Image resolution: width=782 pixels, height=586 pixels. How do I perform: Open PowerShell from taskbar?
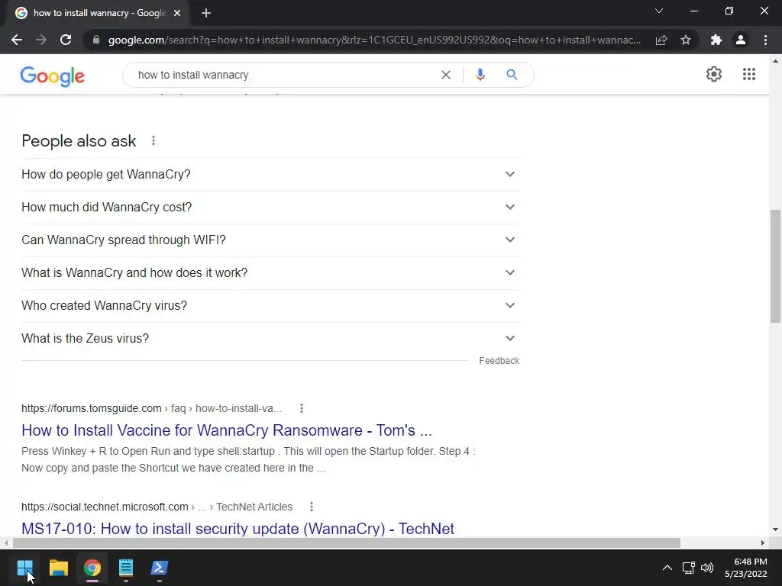[160, 568]
